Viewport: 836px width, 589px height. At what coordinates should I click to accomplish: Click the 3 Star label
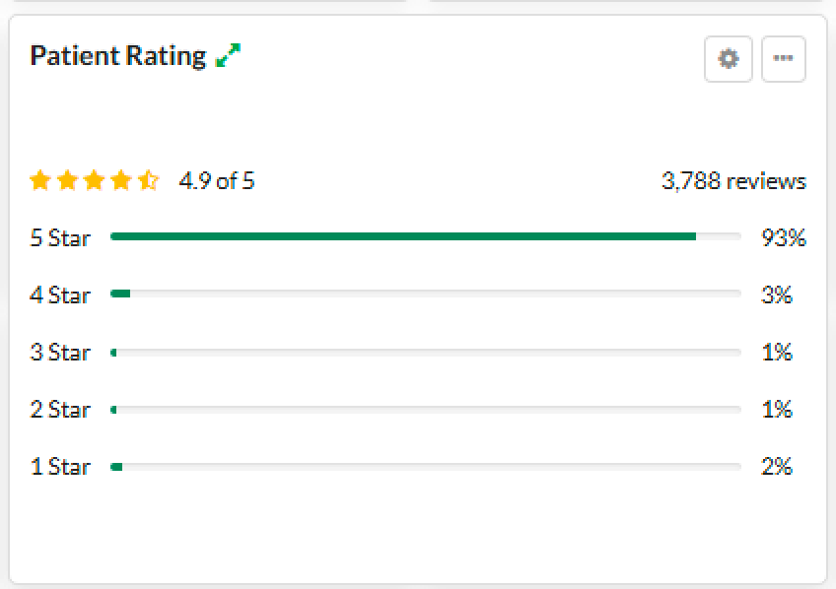point(60,352)
